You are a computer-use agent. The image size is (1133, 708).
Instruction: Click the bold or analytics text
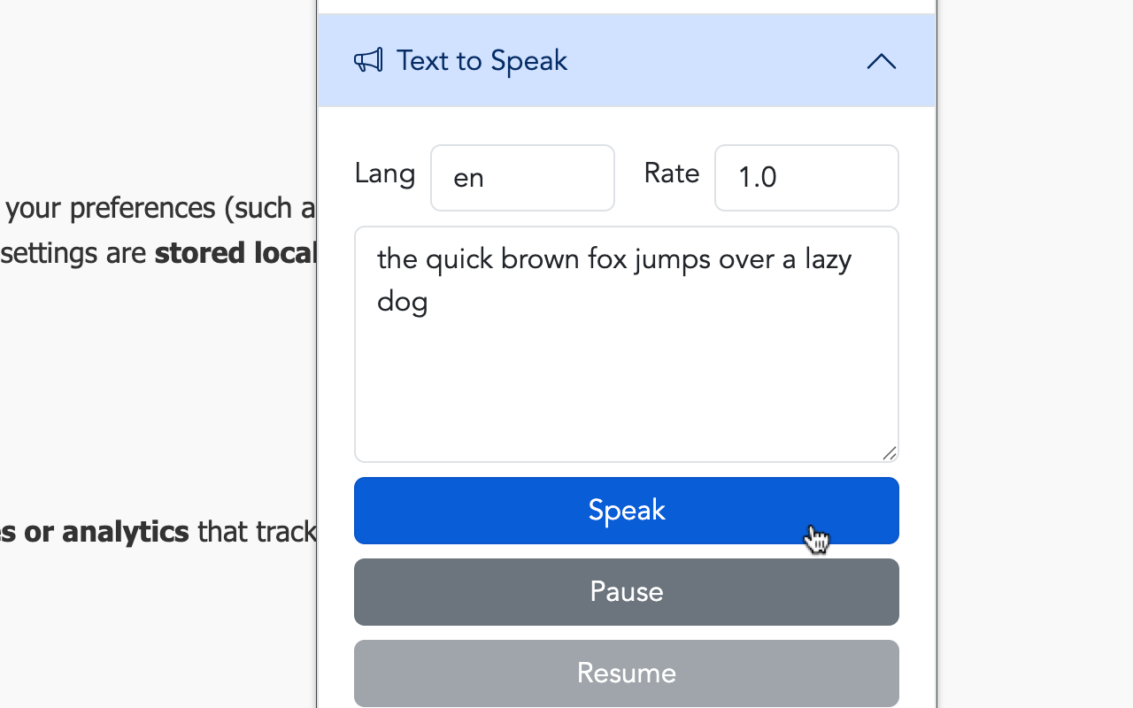(94, 531)
